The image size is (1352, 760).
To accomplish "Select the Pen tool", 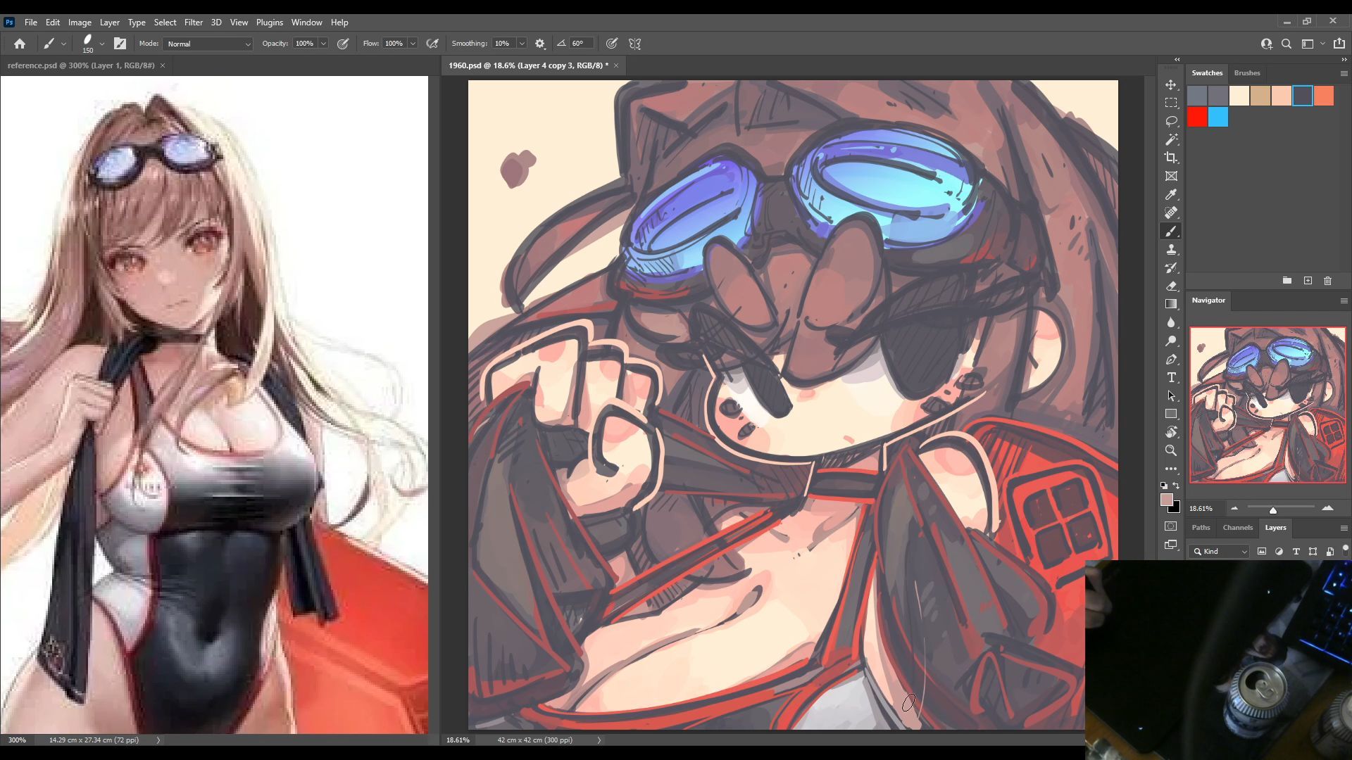I will point(1171,359).
